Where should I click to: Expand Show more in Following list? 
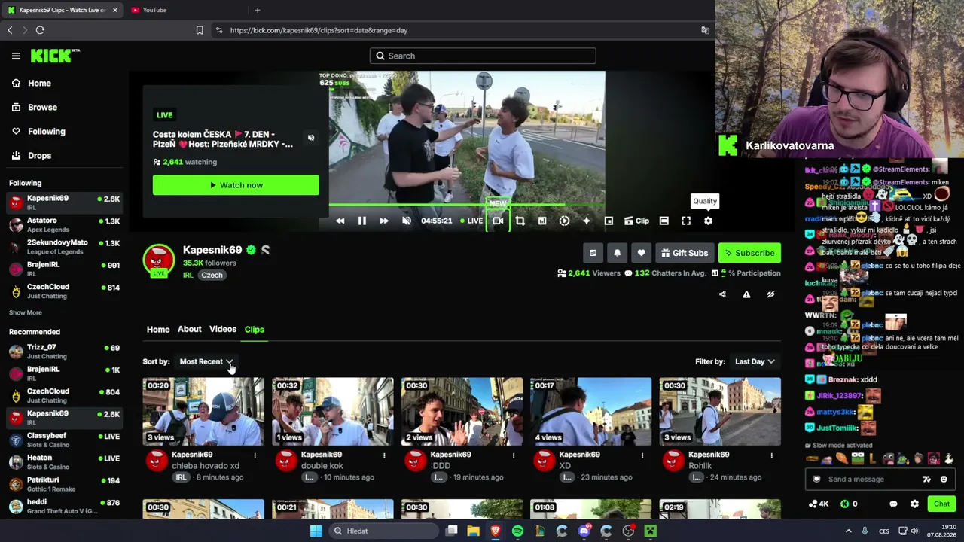click(x=26, y=312)
